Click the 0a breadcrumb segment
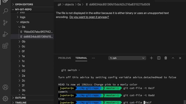Screen dimensions: 186x104 pyautogui.click(x=79, y=5)
